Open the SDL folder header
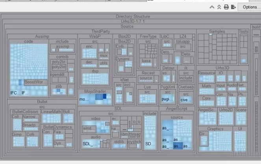 (118, 109)
